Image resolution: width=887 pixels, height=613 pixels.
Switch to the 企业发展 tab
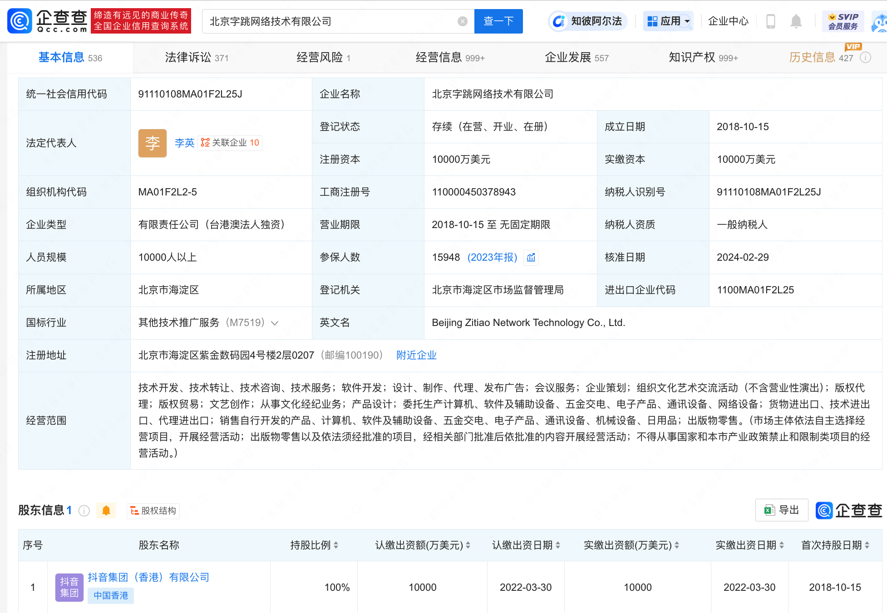pyautogui.click(x=577, y=58)
